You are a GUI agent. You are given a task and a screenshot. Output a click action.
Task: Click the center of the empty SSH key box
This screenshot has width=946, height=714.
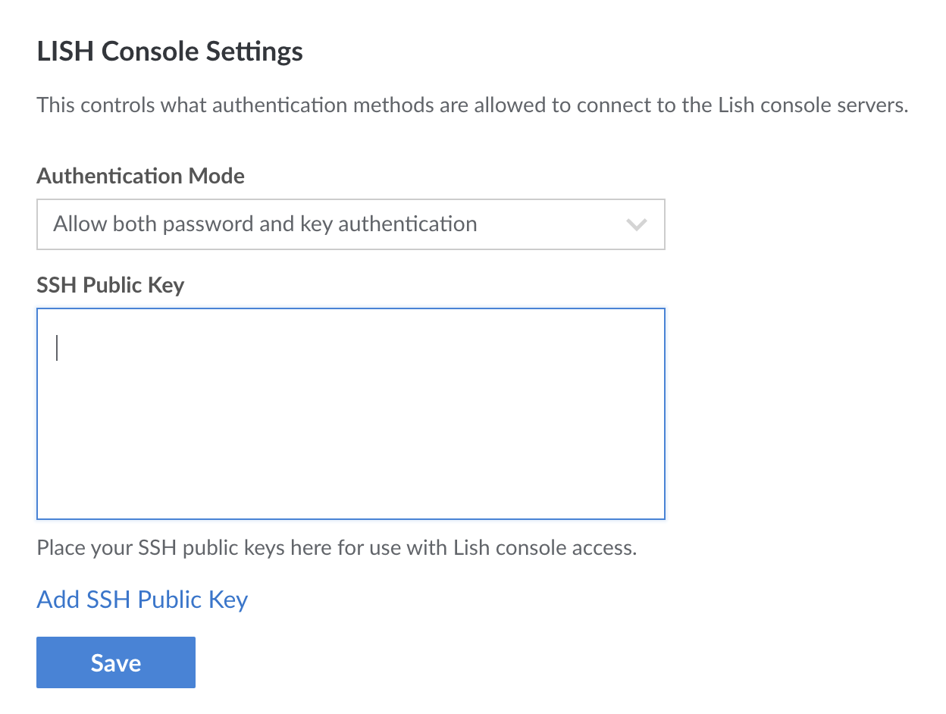pos(350,413)
